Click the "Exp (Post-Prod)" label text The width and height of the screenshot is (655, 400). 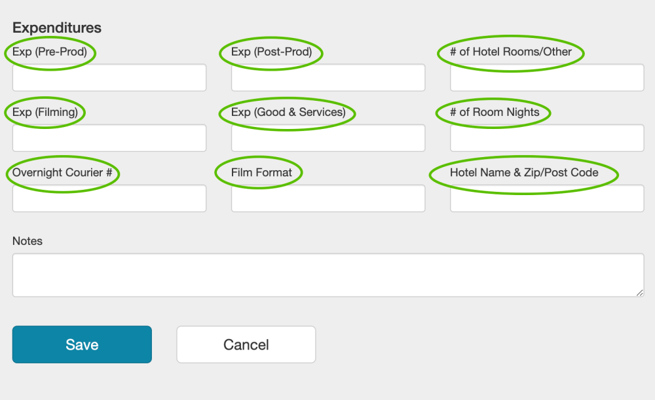271,52
